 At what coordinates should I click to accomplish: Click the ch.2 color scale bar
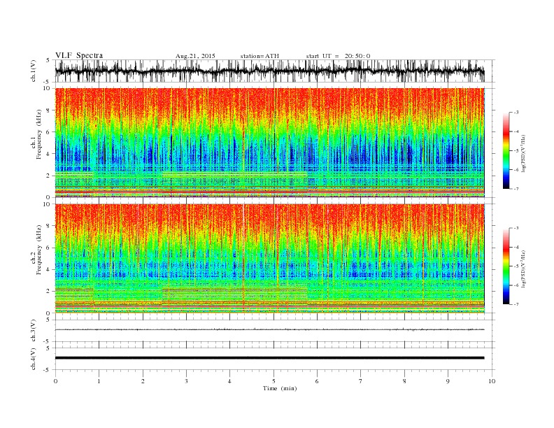pyautogui.click(x=506, y=266)
